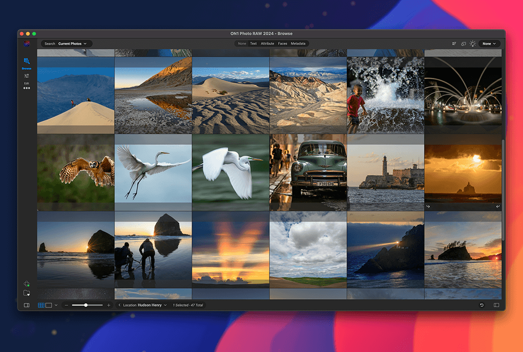Select the orange sunset over sea thumbnail
Screen dimensions: 523x352
pos(463,172)
